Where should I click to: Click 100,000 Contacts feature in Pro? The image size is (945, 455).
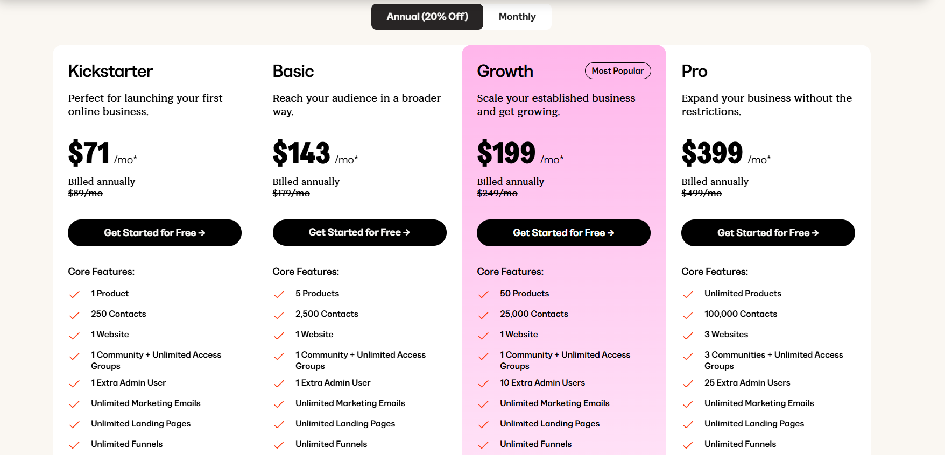coord(741,314)
